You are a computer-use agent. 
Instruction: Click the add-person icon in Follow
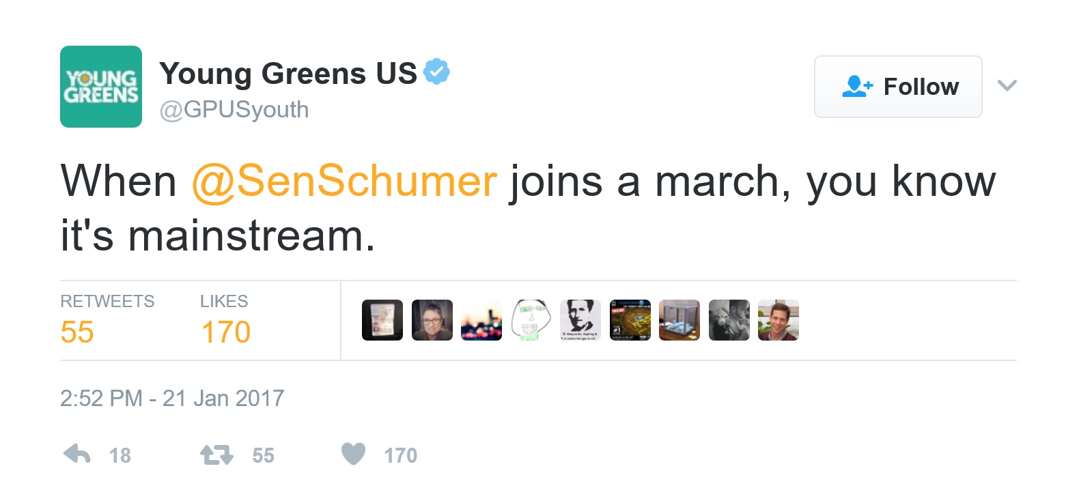pos(857,87)
